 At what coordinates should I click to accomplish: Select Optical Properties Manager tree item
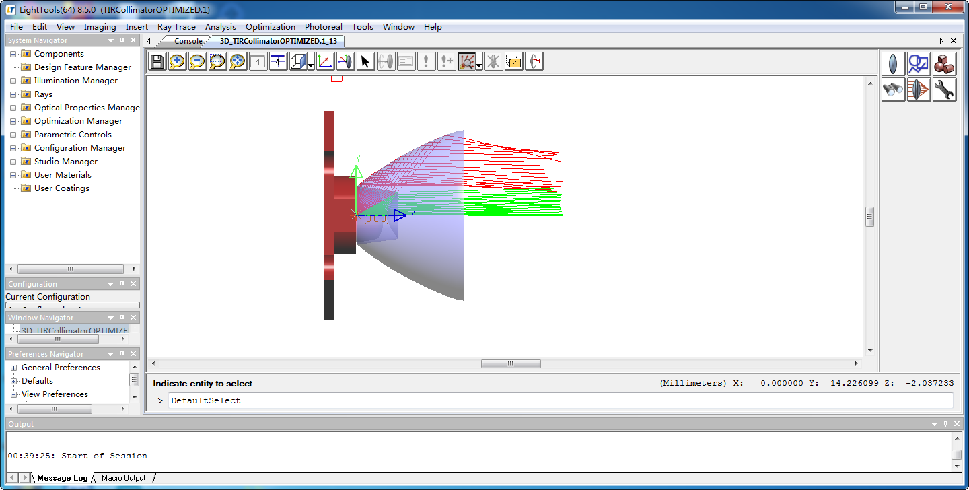(x=87, y=108)
